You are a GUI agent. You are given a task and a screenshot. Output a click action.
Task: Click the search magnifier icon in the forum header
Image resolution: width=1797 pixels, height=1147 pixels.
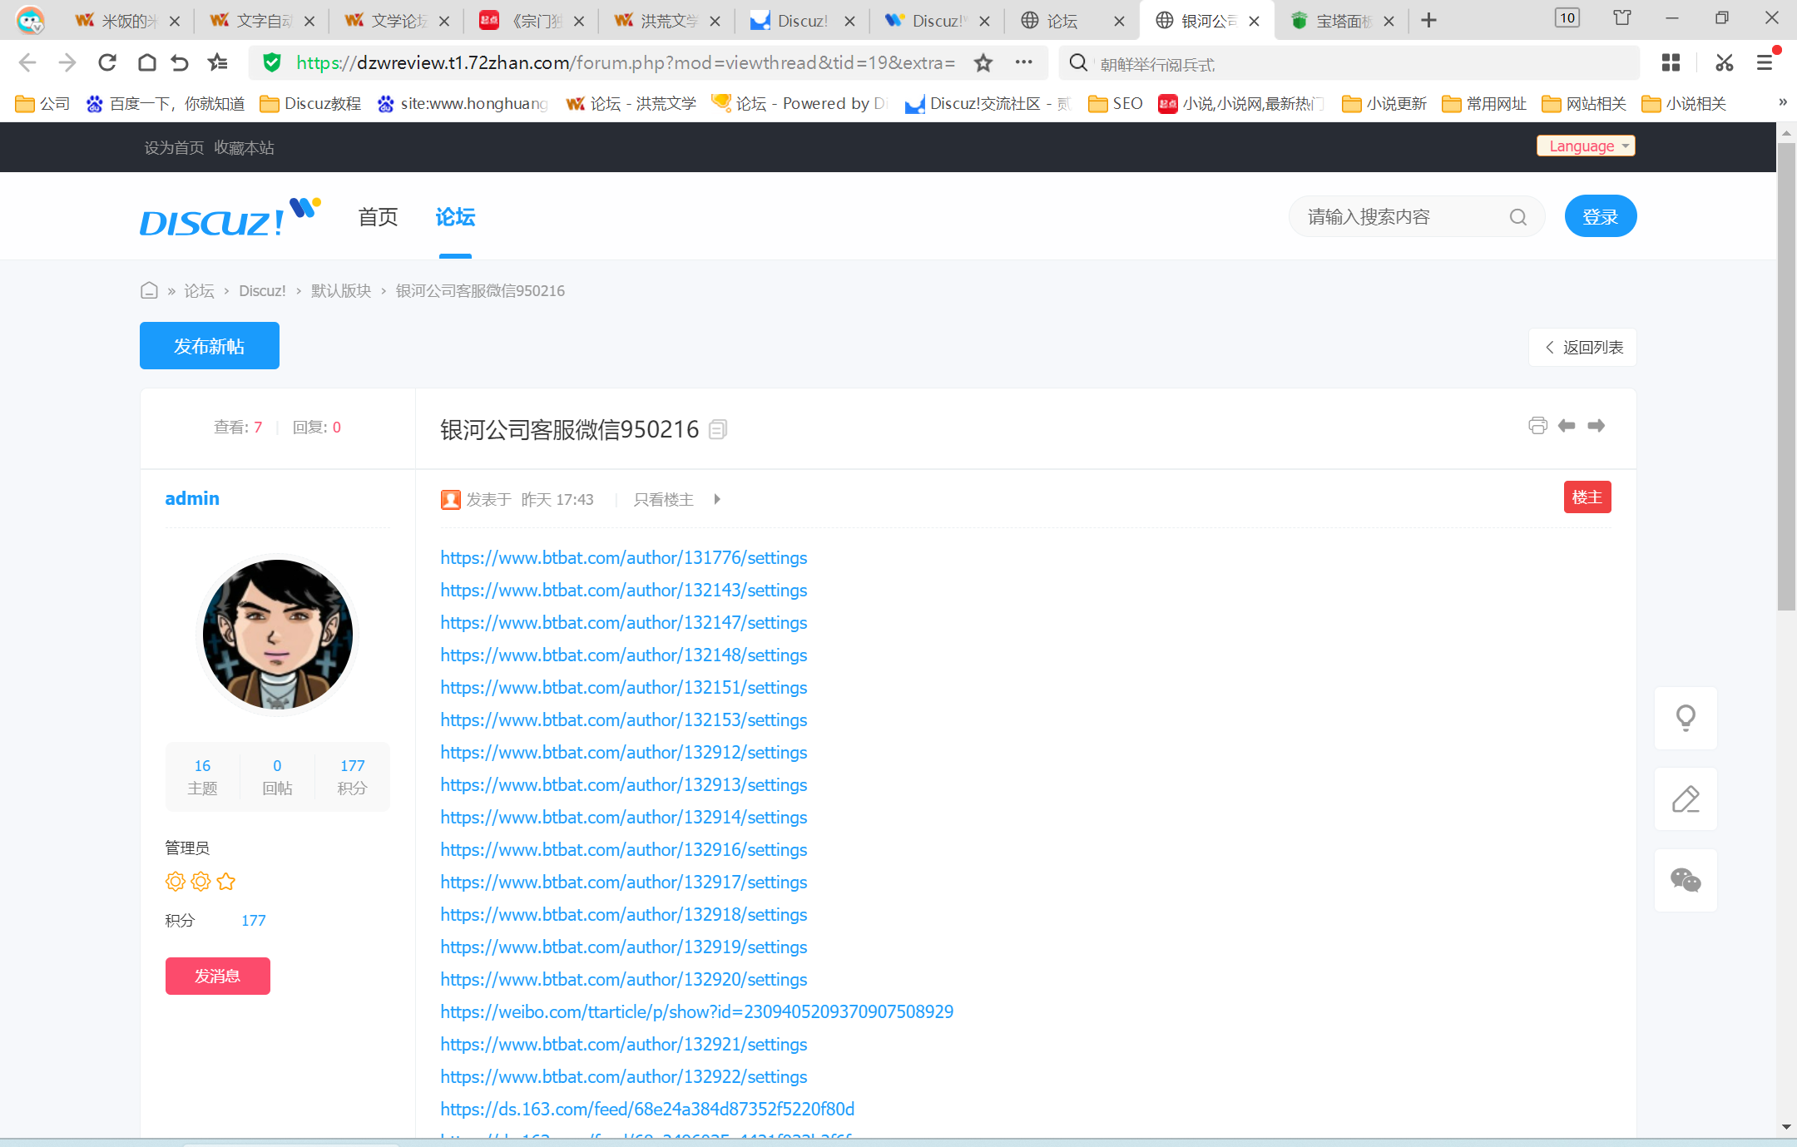(1517, 217)
